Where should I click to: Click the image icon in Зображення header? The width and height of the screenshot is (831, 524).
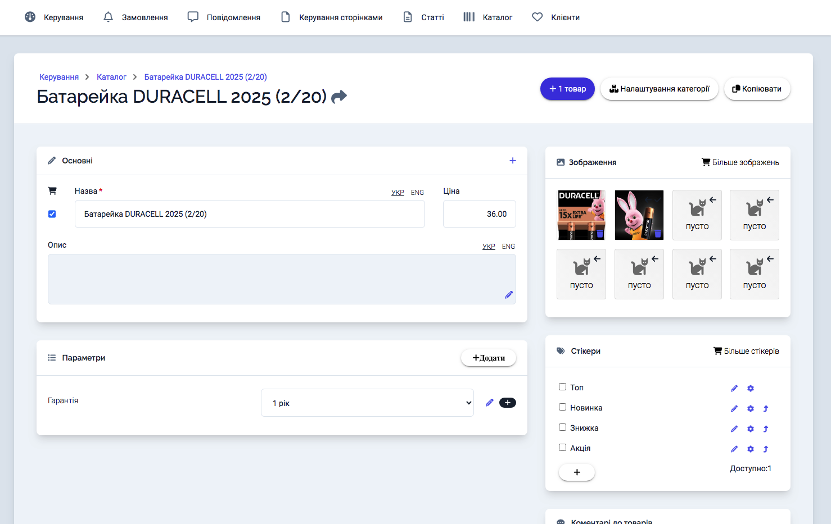coord(561,162)
